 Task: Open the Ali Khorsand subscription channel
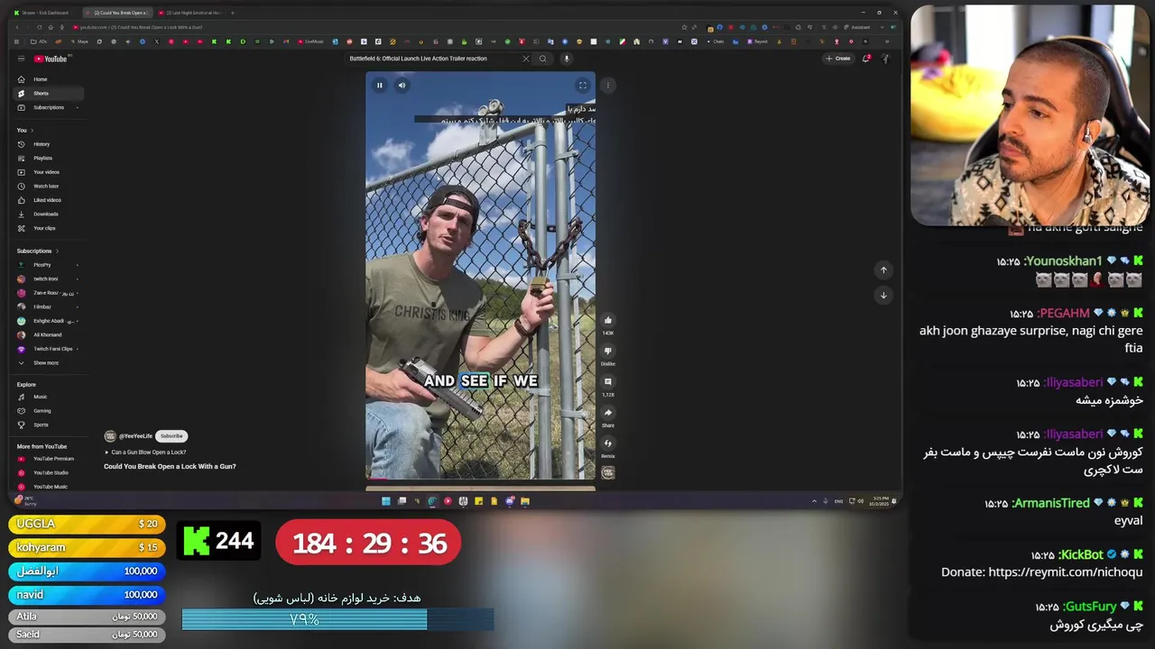50,334
